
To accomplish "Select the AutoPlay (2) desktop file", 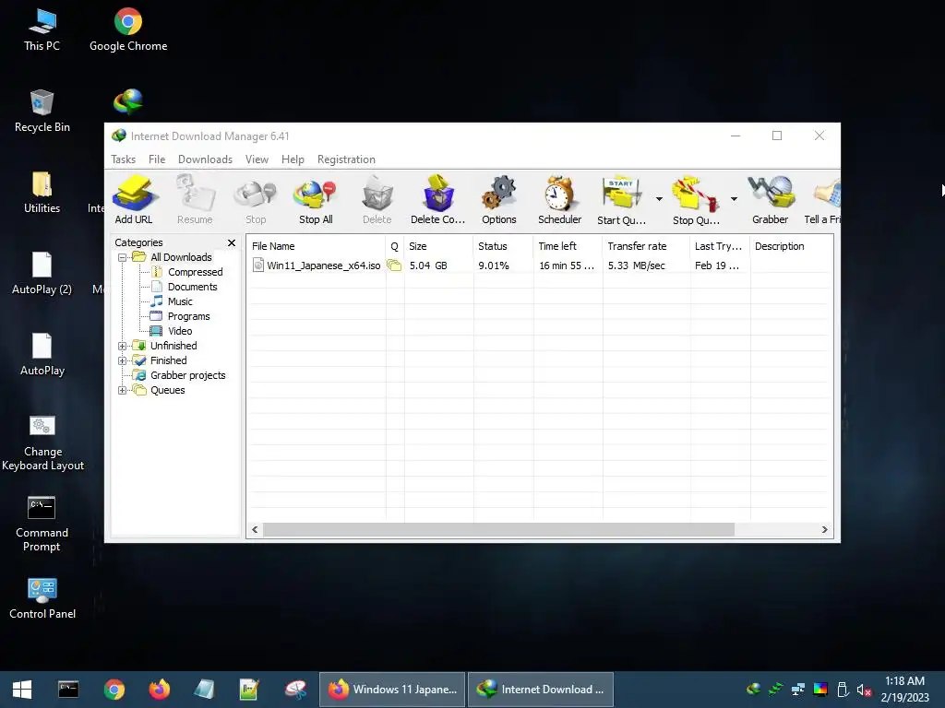I will point(42,273).
